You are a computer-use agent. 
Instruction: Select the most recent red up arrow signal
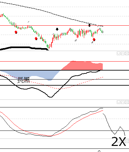click(94, 39)
